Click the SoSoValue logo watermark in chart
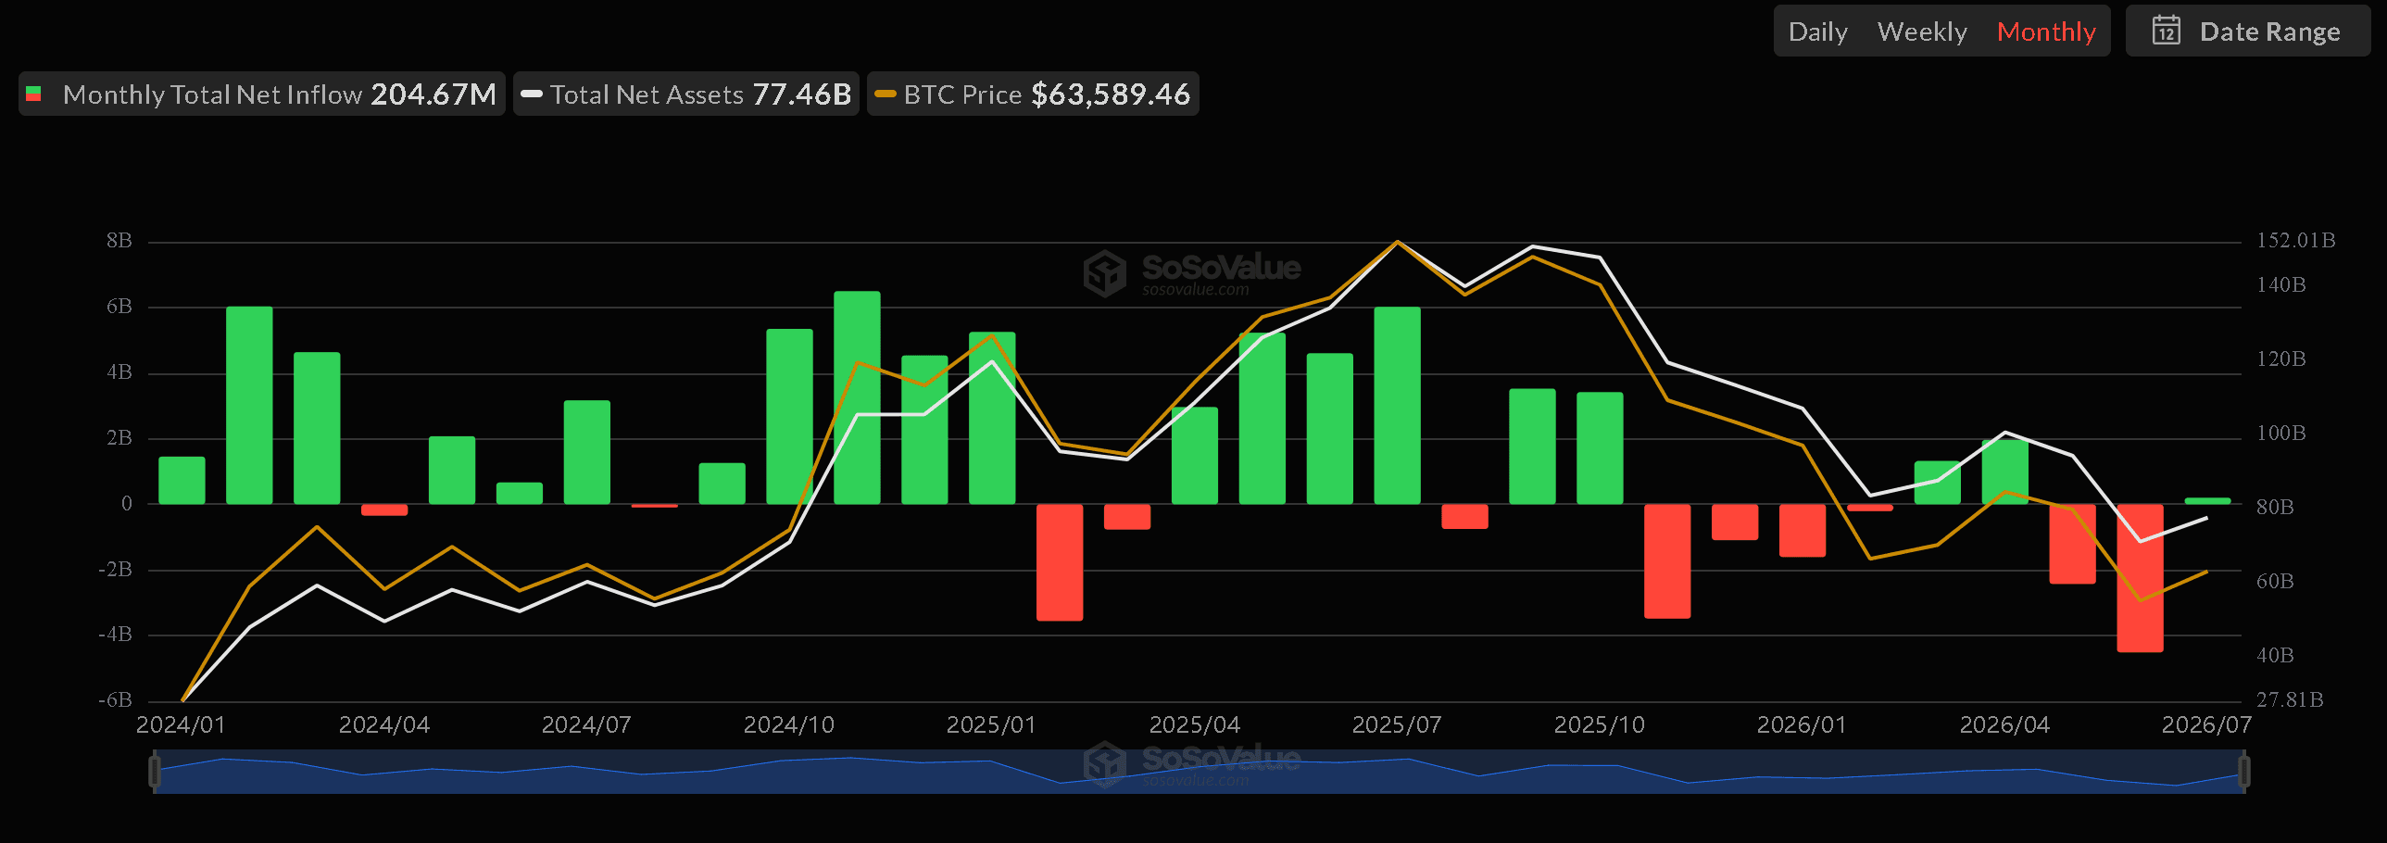This screenshot has width=2387, height=843. [1191, 273]
